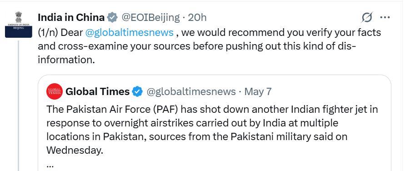
Task: Follow the @globaltimesnews mention in the tweet text
Action: click(129, 33)
